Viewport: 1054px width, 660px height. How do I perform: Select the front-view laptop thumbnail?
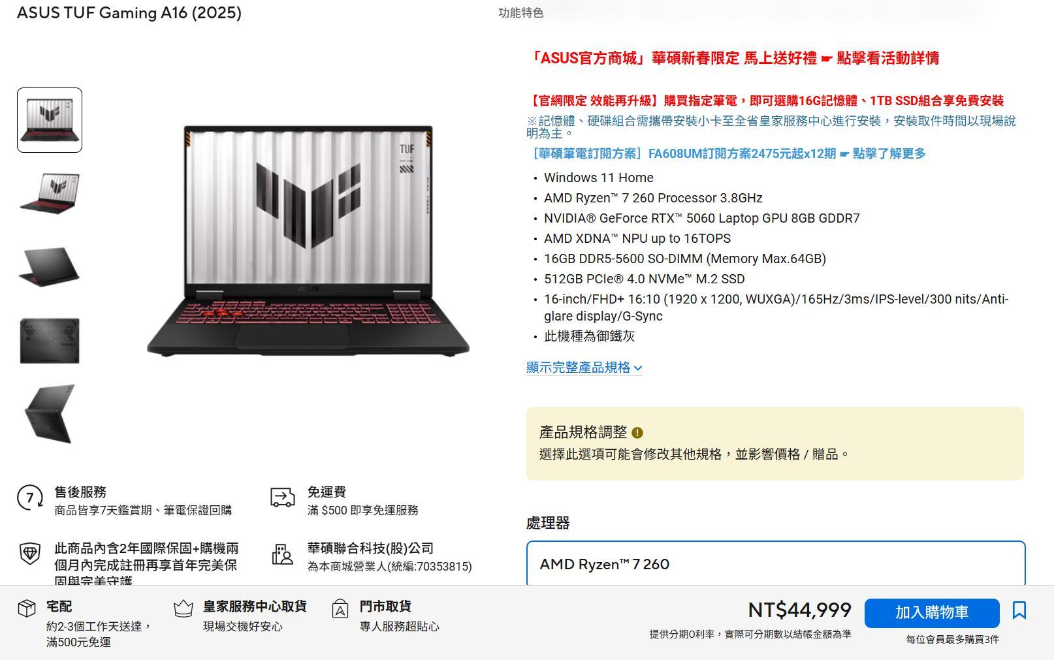coord(50,120)
